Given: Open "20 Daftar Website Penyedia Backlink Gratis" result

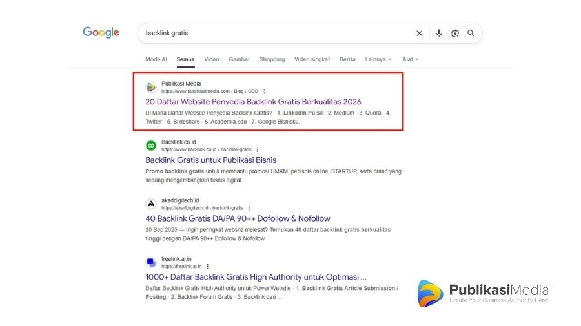Looking at the screenshot, I should pos(253,102).
